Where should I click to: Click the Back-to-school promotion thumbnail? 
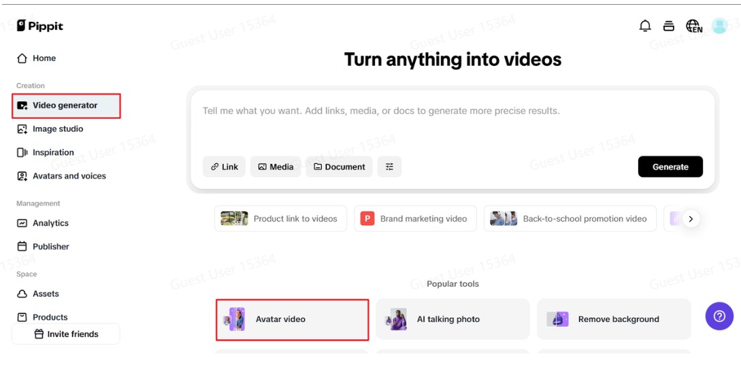pos(504,219)
